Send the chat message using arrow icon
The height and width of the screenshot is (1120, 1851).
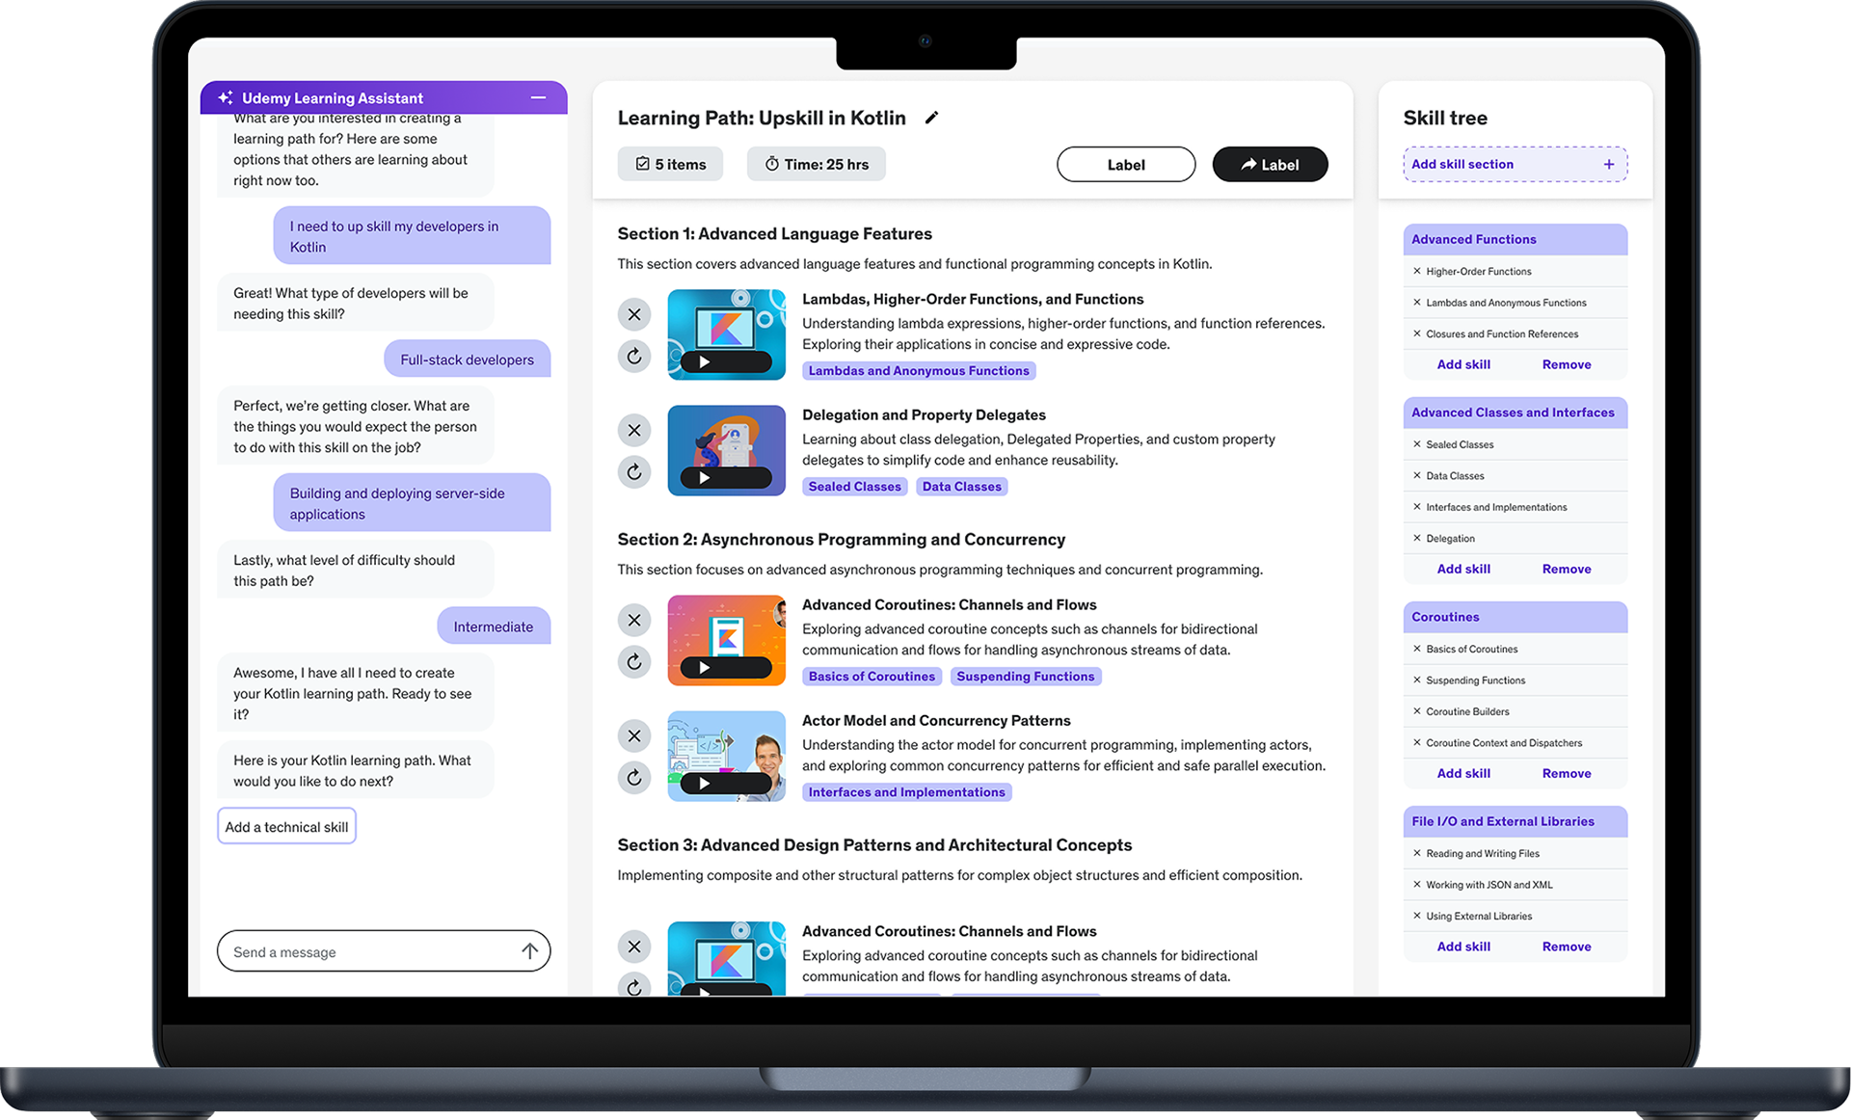click(529, 951)
